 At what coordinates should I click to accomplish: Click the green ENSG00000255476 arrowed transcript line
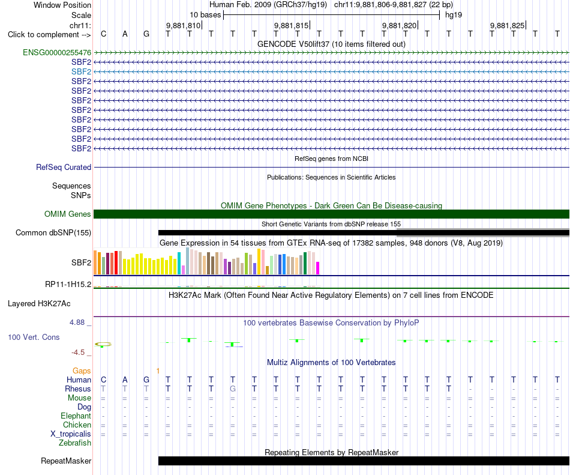tap(331, 53)
